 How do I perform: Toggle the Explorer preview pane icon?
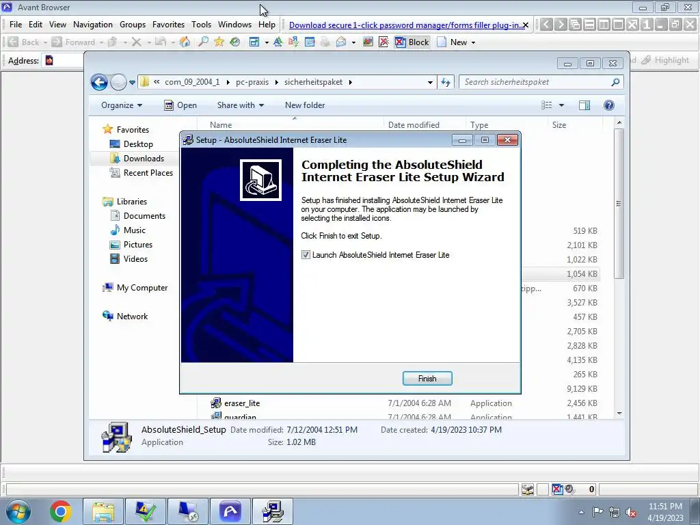pos(584,105)
